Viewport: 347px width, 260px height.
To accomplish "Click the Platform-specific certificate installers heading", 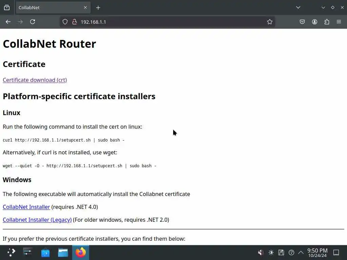I will 79,96.
